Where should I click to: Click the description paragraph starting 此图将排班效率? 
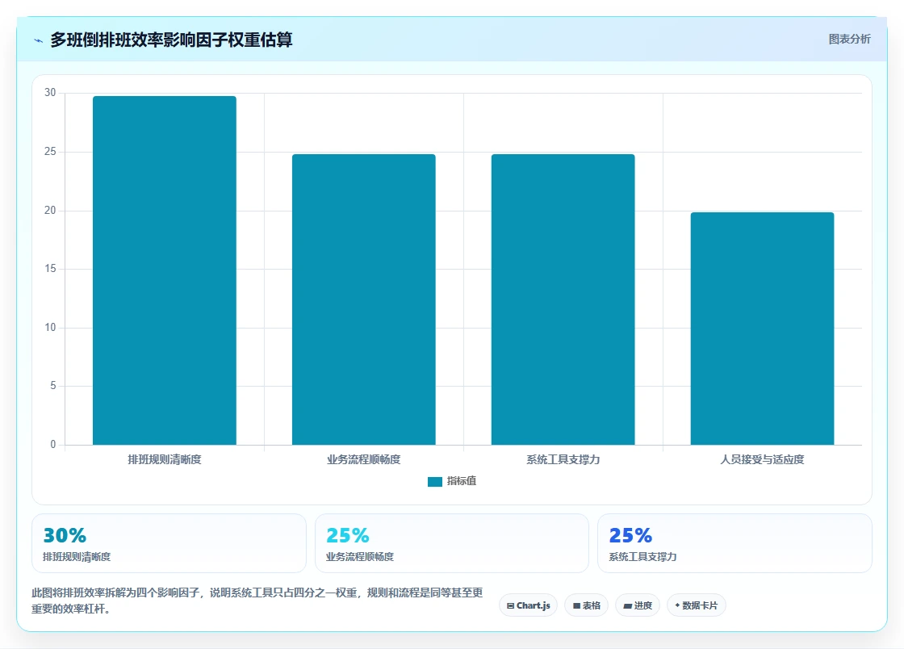pos(257,601)
